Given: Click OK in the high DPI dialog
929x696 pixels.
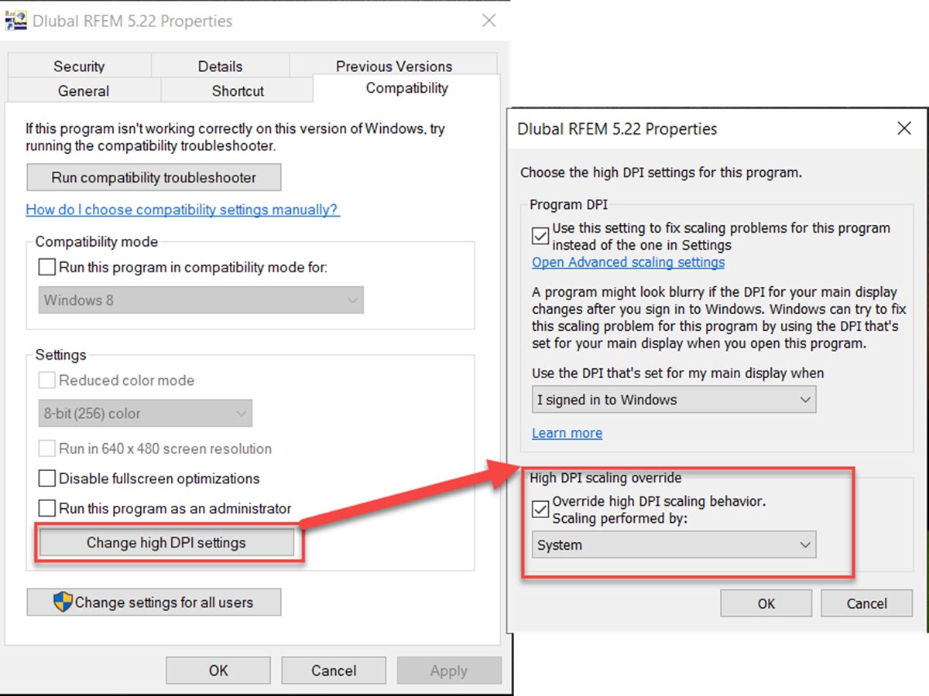Looking at the screenshot, I should (x=766, y=604).
